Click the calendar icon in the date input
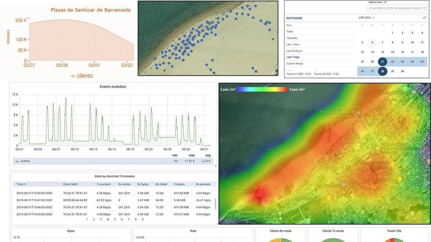Viewport: 431px width, 242px height. (425, 8)
